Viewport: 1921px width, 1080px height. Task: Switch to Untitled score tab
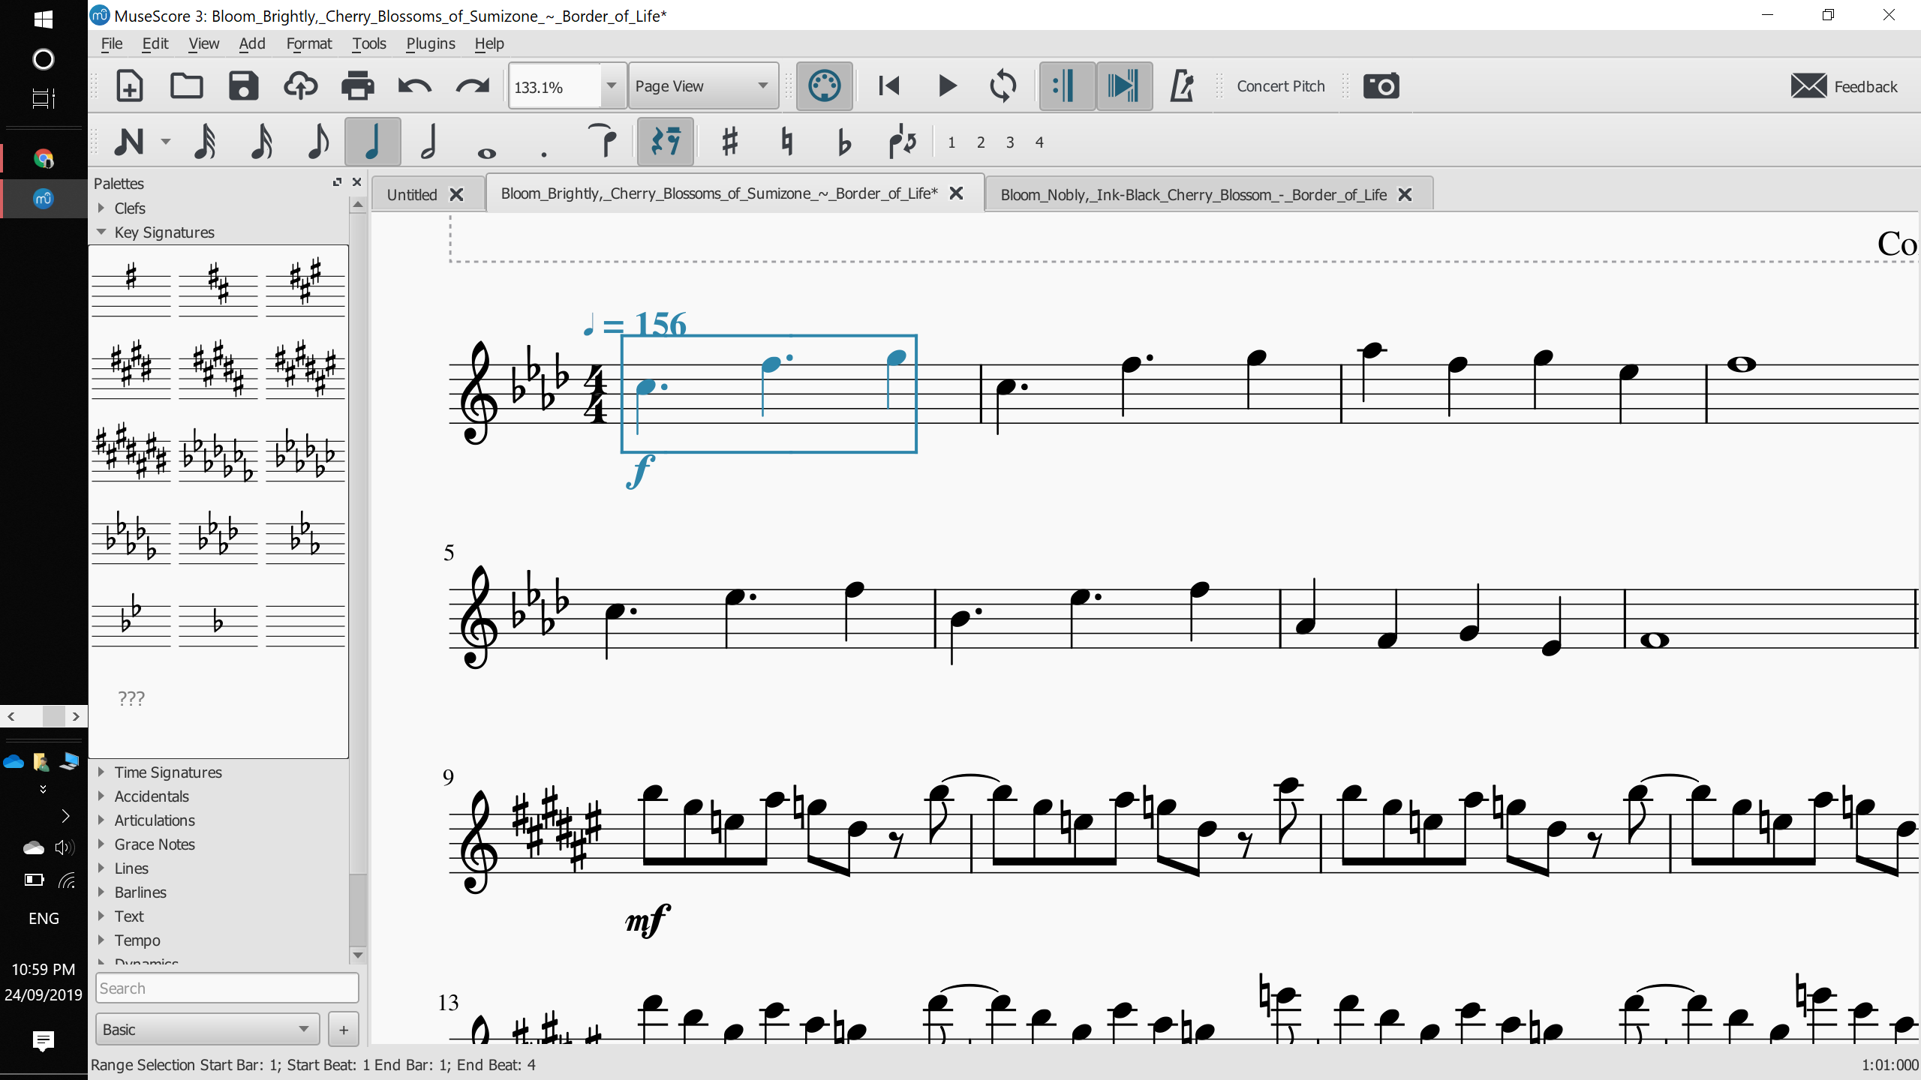[x=412, y=193]
